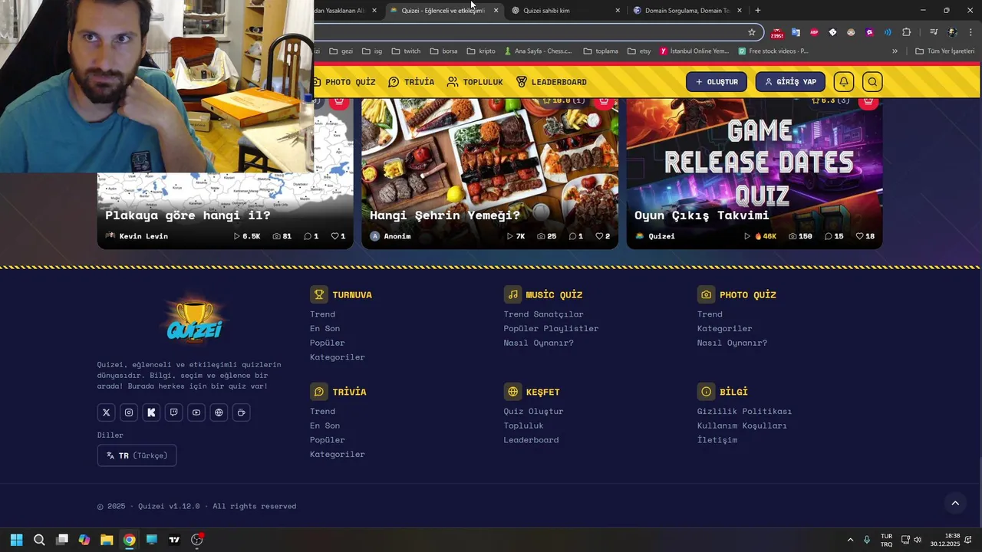Expand hidden bookmarks overflow chevron
Screen dimensions: 982x552
point(895,51)
